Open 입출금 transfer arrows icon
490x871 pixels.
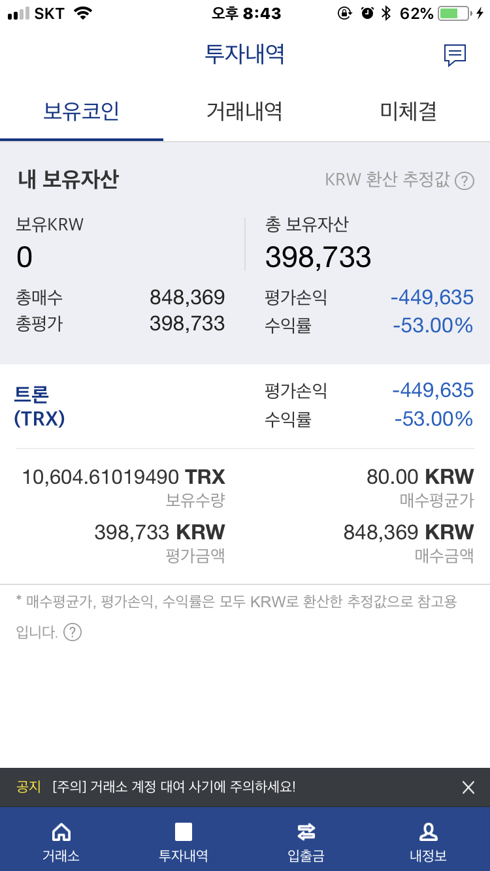306,832
